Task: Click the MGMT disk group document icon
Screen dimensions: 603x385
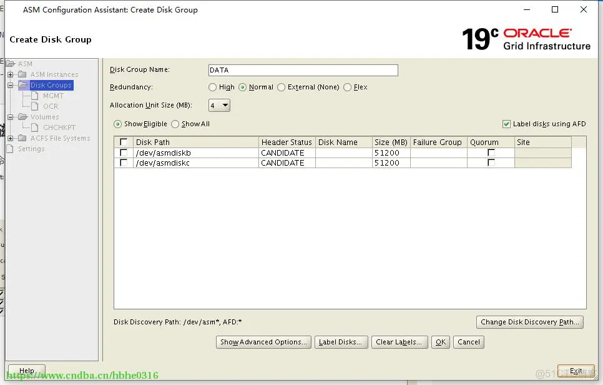Action: (x=35, y=96)
